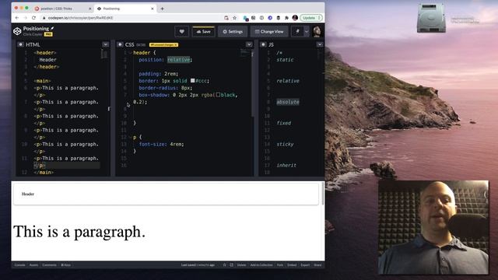Go forward in browser history
The image size is (498, 280).
[x=26, y=18]
